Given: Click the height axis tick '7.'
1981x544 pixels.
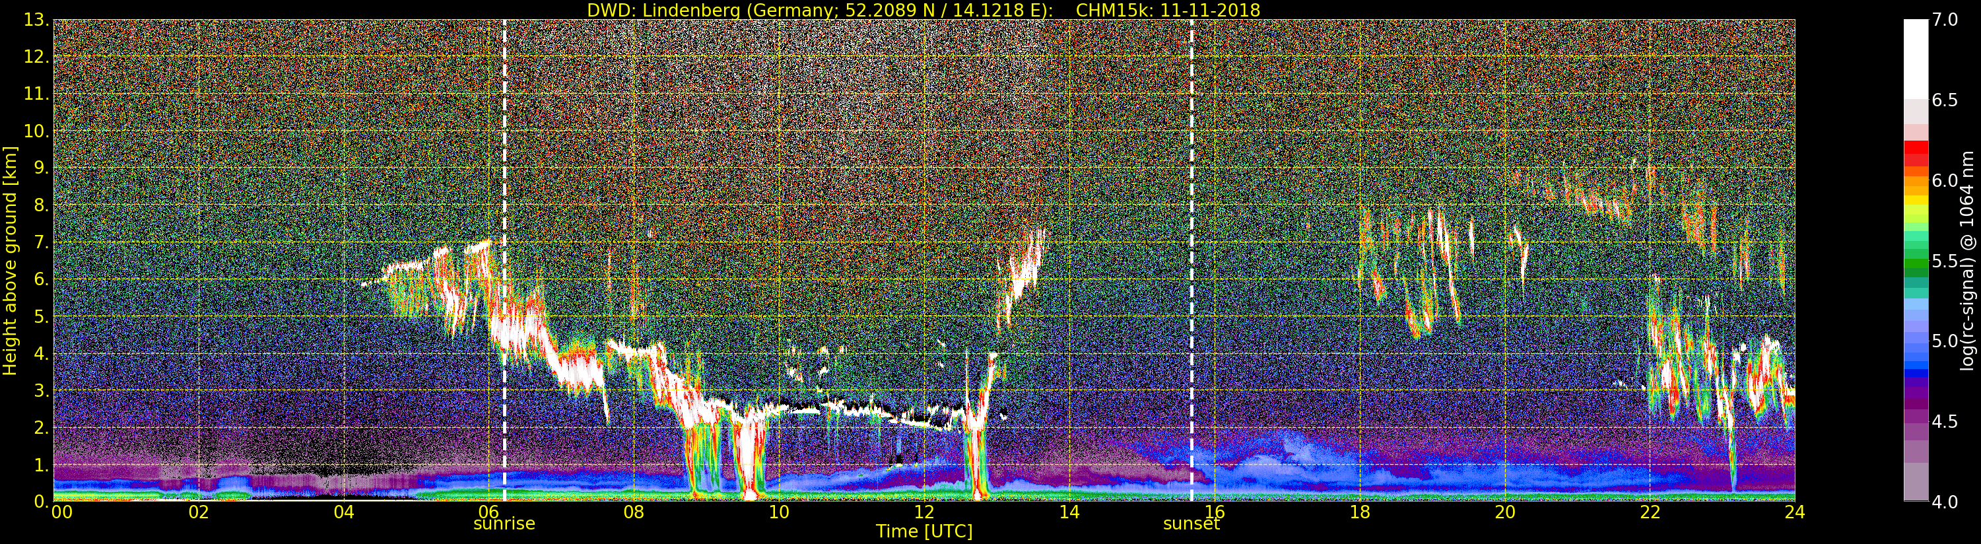Looking at the screenshot, I should click(x=42, y=242).
